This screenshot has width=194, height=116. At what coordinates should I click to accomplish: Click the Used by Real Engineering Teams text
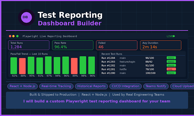pyautogui.click(x=138, y=95)
